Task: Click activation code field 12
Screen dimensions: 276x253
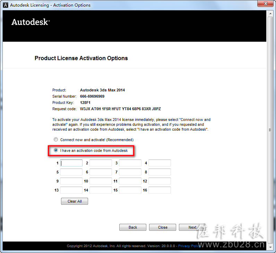Action: coord(159,181)
